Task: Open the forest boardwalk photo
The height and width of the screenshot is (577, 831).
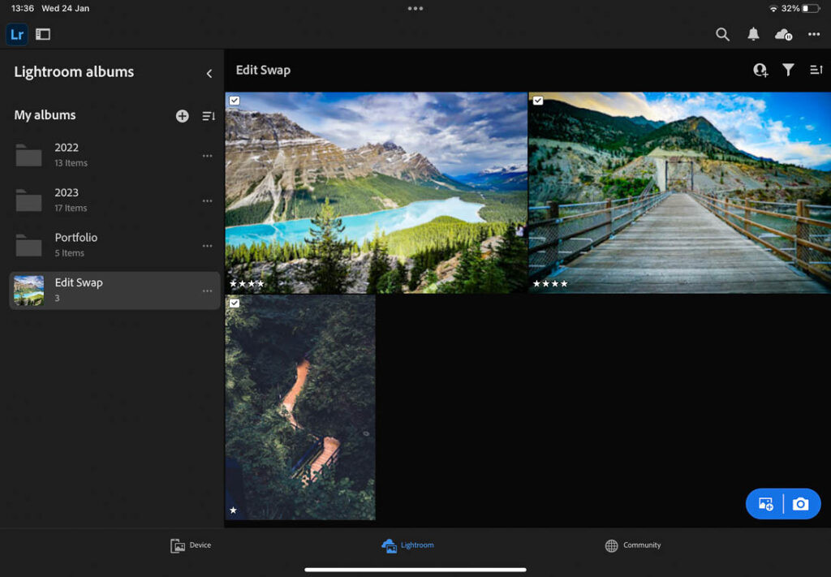Action: tap(300, 407)
